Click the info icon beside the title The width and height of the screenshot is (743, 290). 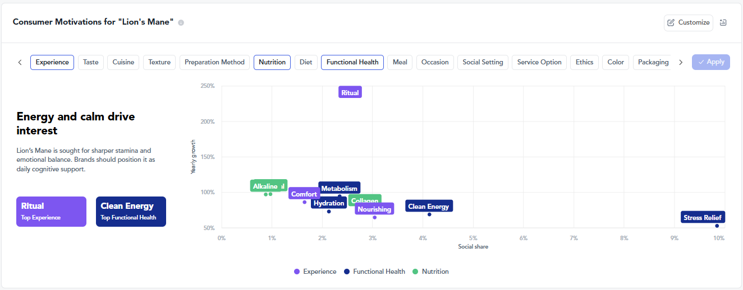tap(181, 23)
